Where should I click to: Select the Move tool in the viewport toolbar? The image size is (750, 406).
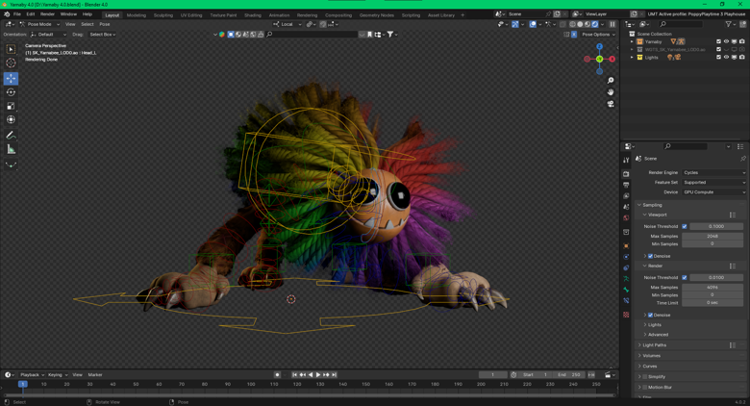(x=11, y=78)
